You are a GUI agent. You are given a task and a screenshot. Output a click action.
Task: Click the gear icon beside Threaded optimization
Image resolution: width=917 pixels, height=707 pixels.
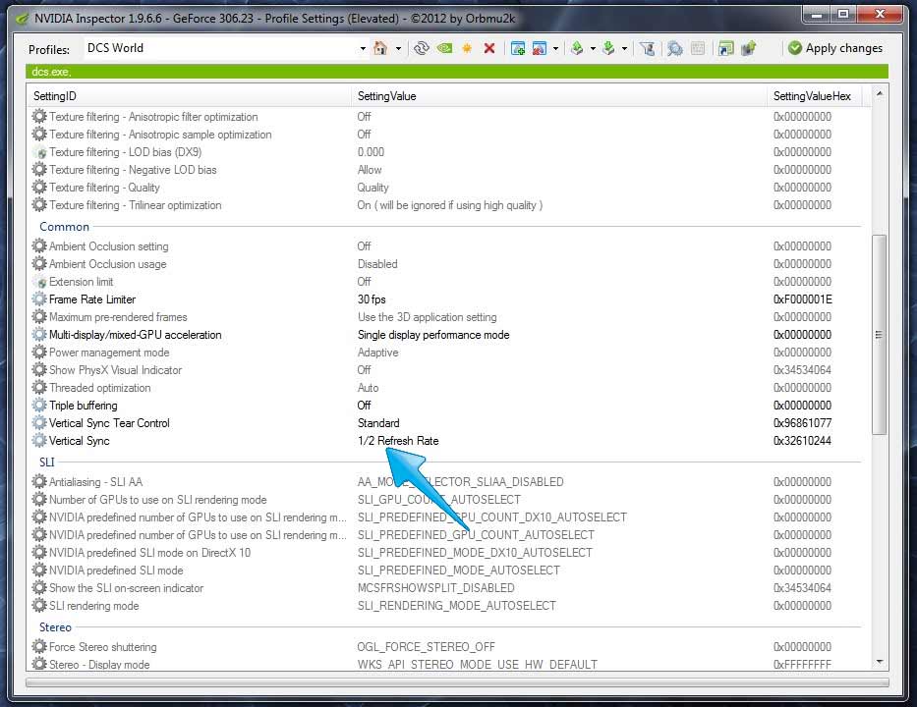(39, 388)
